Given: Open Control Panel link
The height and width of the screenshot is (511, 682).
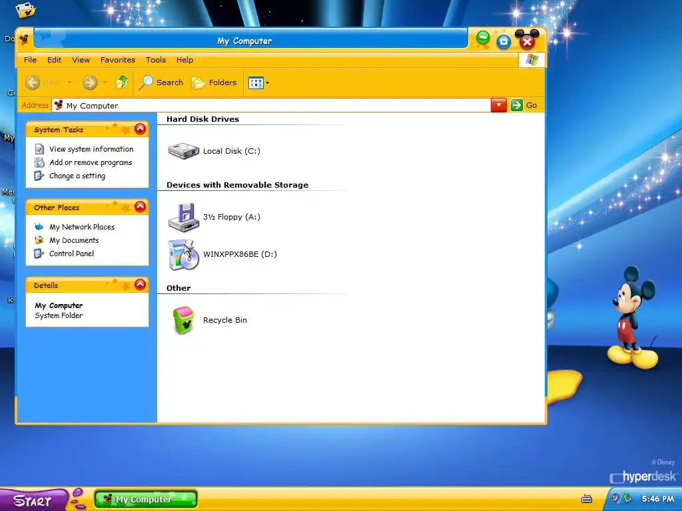Looking at the screenshot, I should (71, 254).
